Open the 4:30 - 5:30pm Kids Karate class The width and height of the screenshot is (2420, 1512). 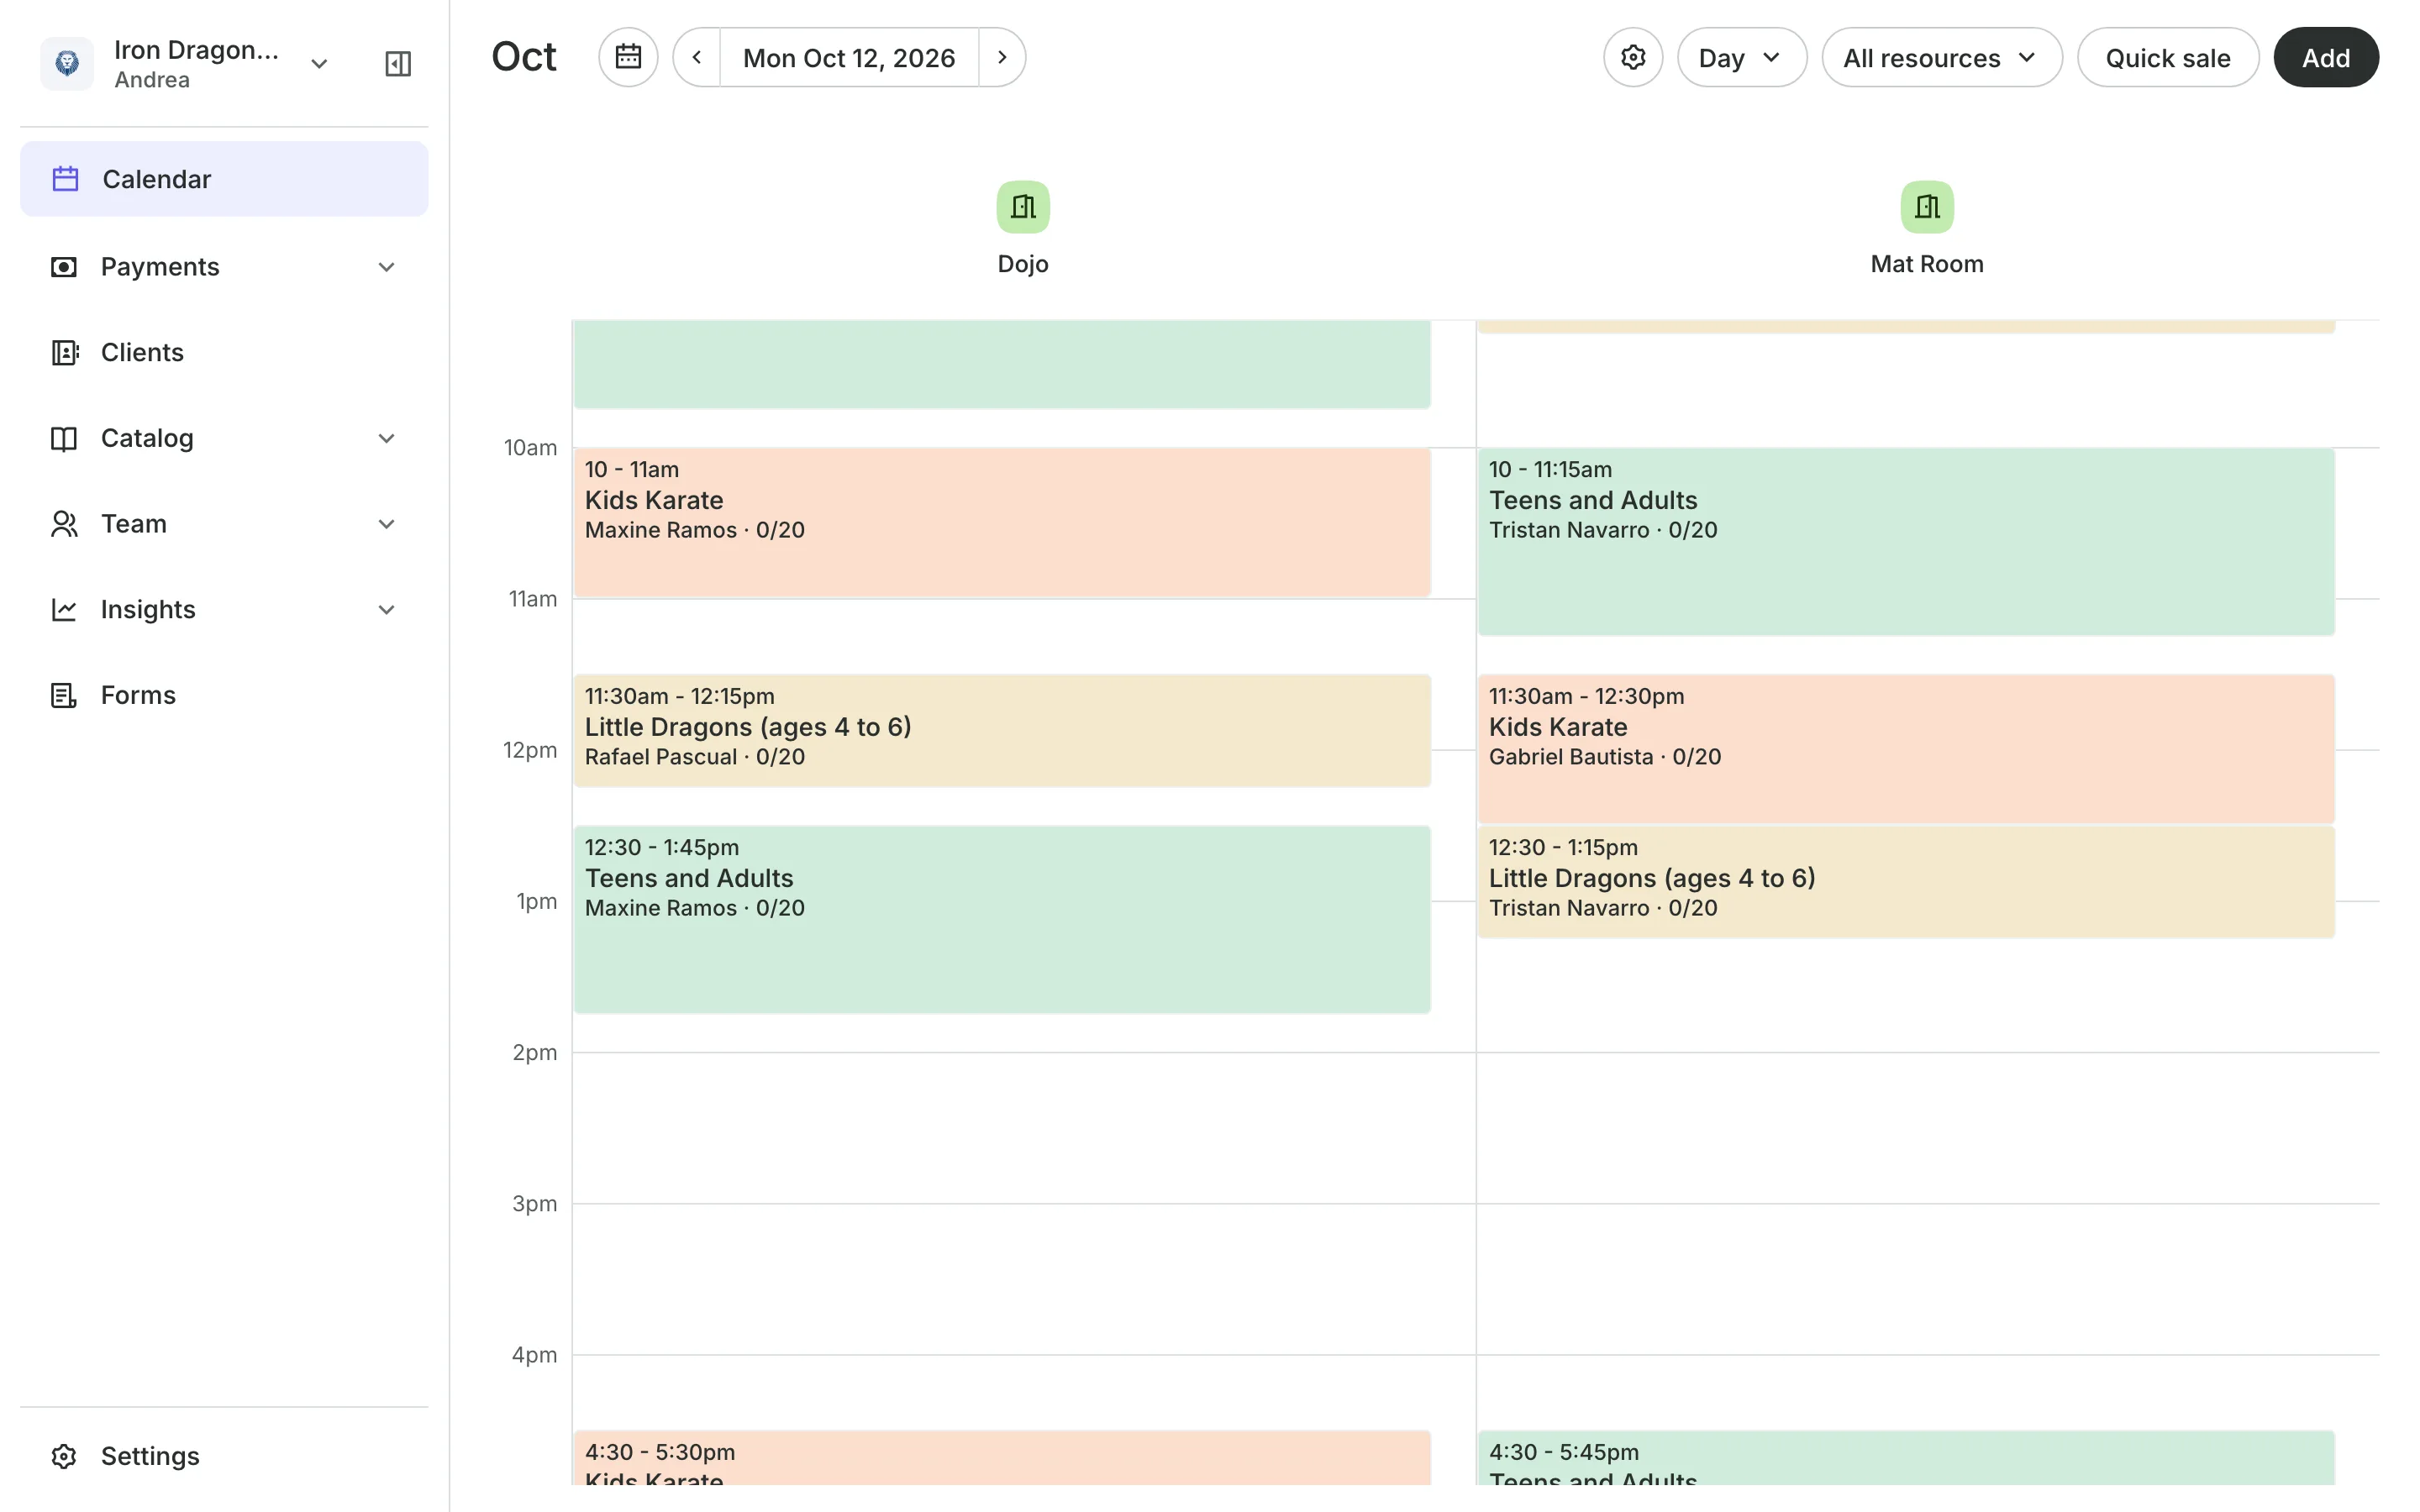[x=1002, y=1458]
